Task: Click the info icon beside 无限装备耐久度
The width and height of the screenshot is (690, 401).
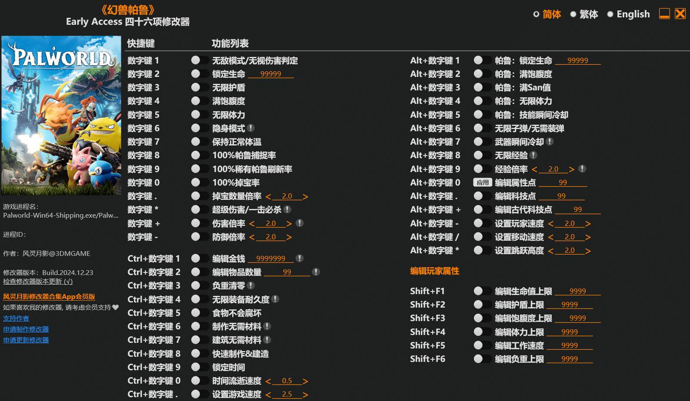Action: click(x=275, y=299)
